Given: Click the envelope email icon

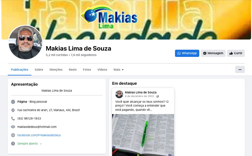Looking at the screenshot, I should pos(13,127).
